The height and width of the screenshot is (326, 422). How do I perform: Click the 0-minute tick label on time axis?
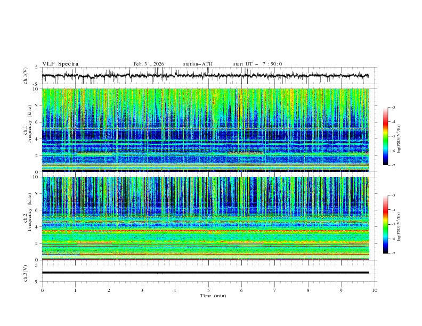click(42, 290)
